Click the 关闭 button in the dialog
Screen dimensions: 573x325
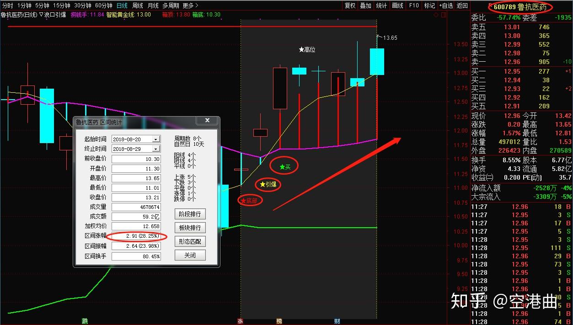(x=190, y=255)
